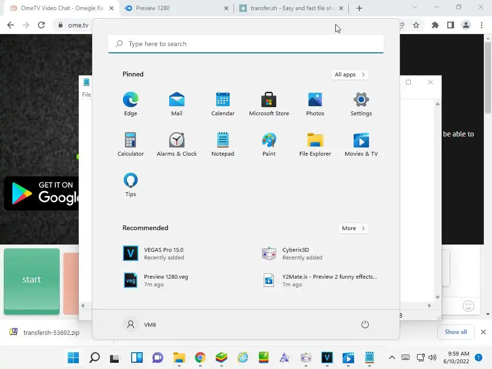
Task: Click Show all downloads
Action: point(455,332)
